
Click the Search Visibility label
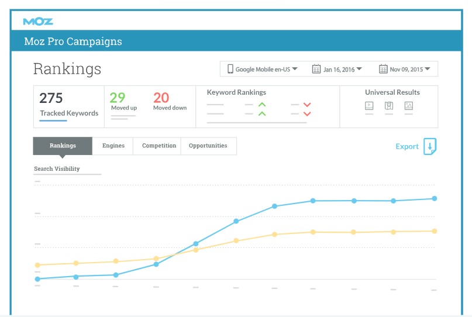(57, 168)
